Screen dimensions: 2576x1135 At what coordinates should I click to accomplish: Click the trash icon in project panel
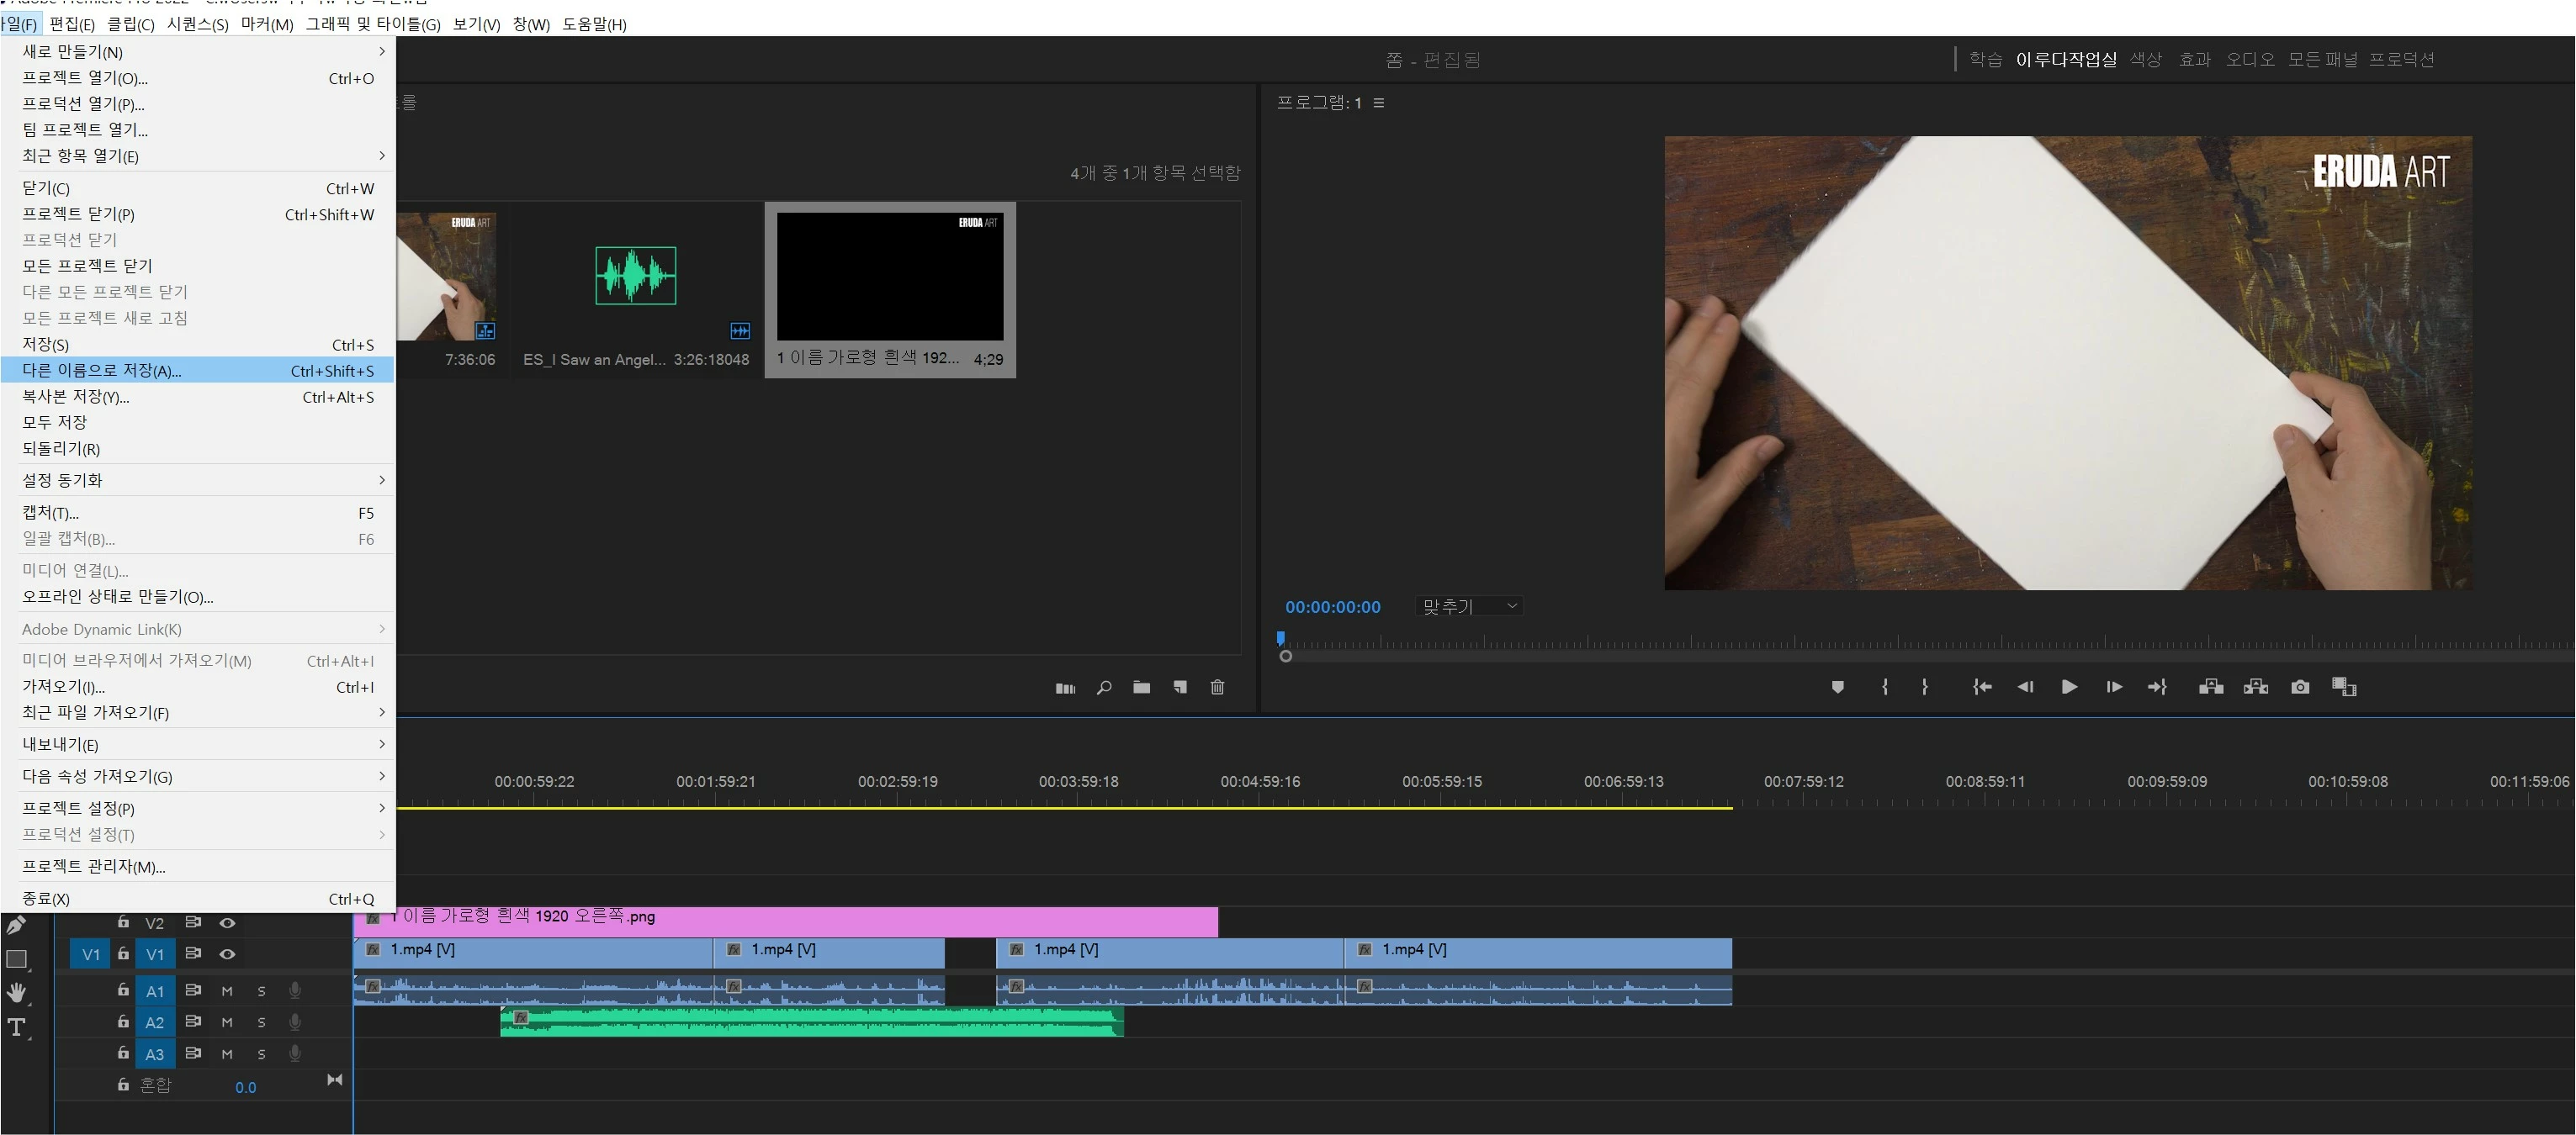tap(1217, 688)
